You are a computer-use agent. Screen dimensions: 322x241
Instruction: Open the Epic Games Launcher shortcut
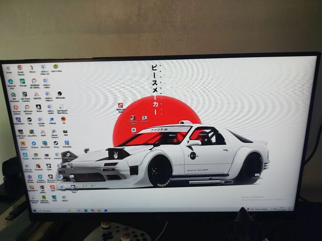pyautogui.click(x=25, y=95)
